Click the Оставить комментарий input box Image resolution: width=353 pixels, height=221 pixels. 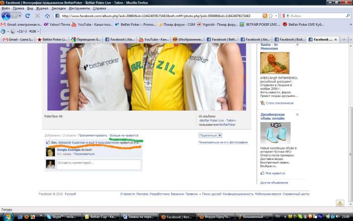(x=99, y=164)
